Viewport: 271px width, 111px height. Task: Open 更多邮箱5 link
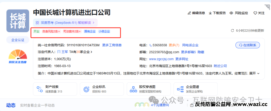click(x=188, y=52)
